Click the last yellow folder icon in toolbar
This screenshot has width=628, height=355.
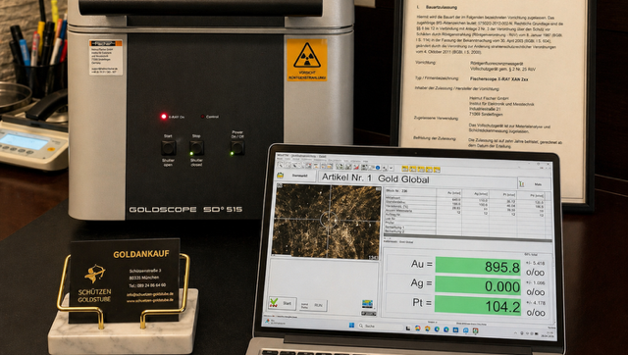coord(437,170)
